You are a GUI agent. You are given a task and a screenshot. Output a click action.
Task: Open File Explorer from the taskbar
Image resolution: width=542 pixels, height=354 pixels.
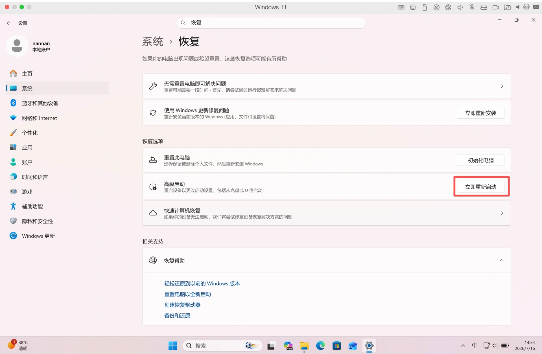[x=304, y=346]
